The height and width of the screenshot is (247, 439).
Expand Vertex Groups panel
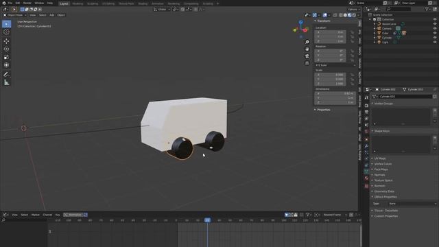tap(383, 104)
